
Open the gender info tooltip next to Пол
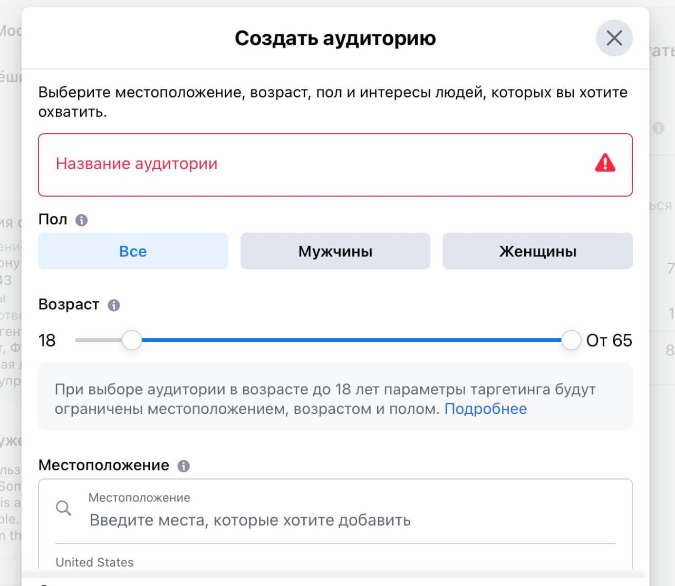(x=81, y=220)
